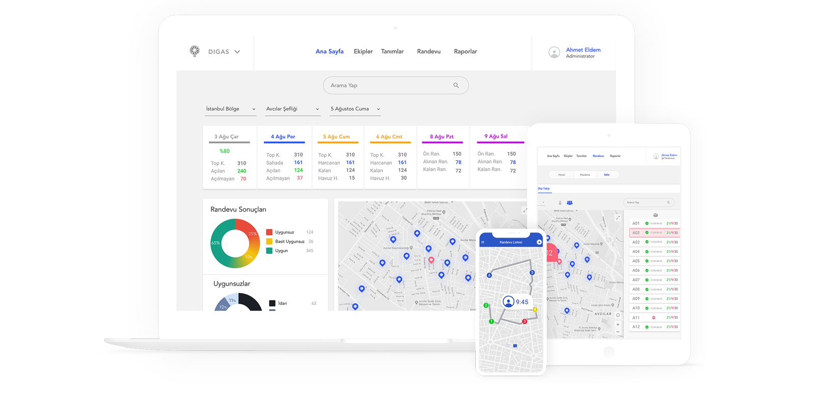
Task: Click the magnifier icon in laptop search bar
Action: [x=456, y=86]
